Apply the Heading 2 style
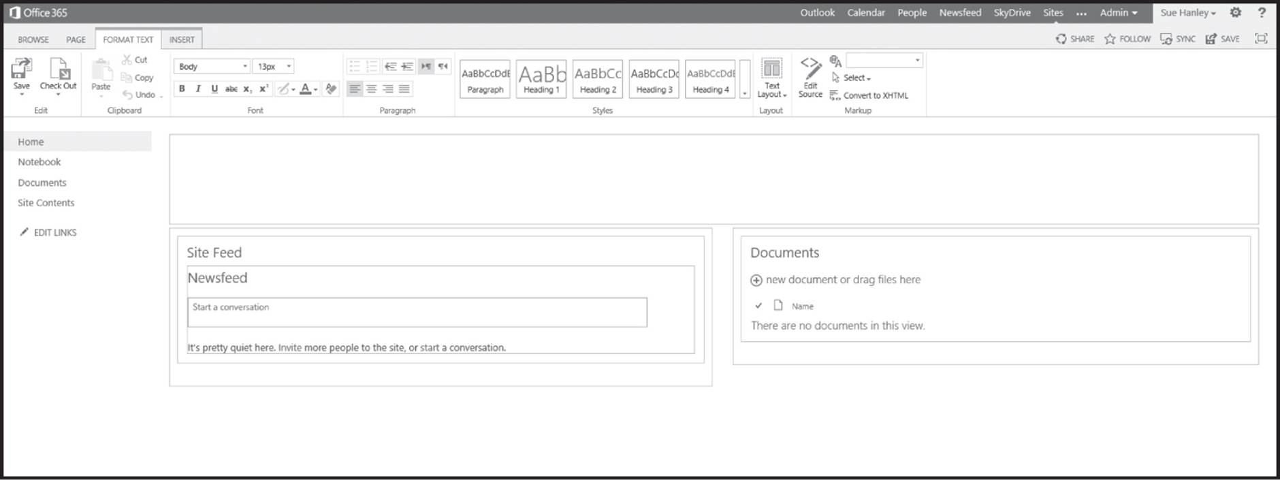This screenshot has width=1280, height=480. pos(598,79)
